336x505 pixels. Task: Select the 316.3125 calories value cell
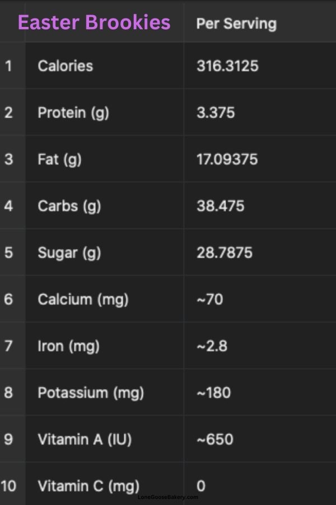[227, 66]
